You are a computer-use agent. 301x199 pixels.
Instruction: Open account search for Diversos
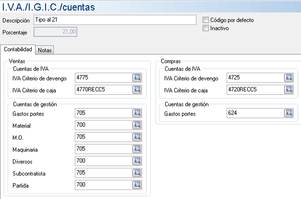click(137, 161)
